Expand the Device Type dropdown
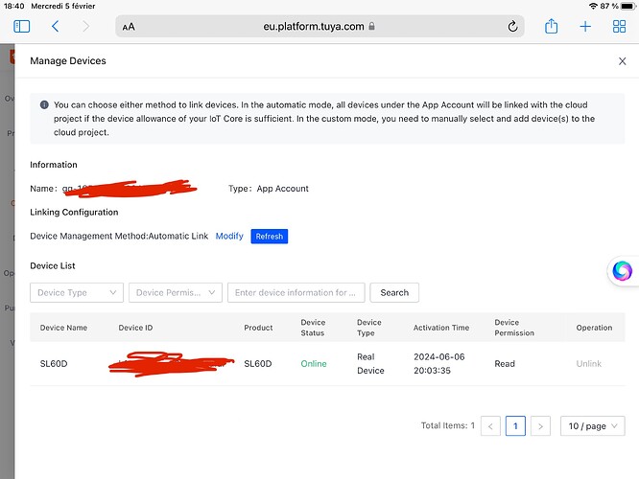The height and width of the screenshot is (479, 639). 77,292
